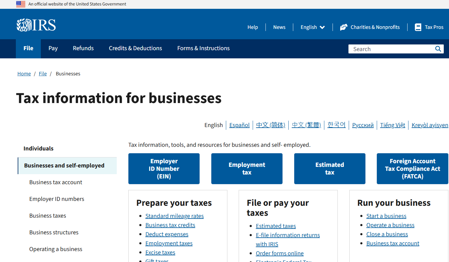
Task: Open Individuals in the left sidebar
Action: (38, 148)
